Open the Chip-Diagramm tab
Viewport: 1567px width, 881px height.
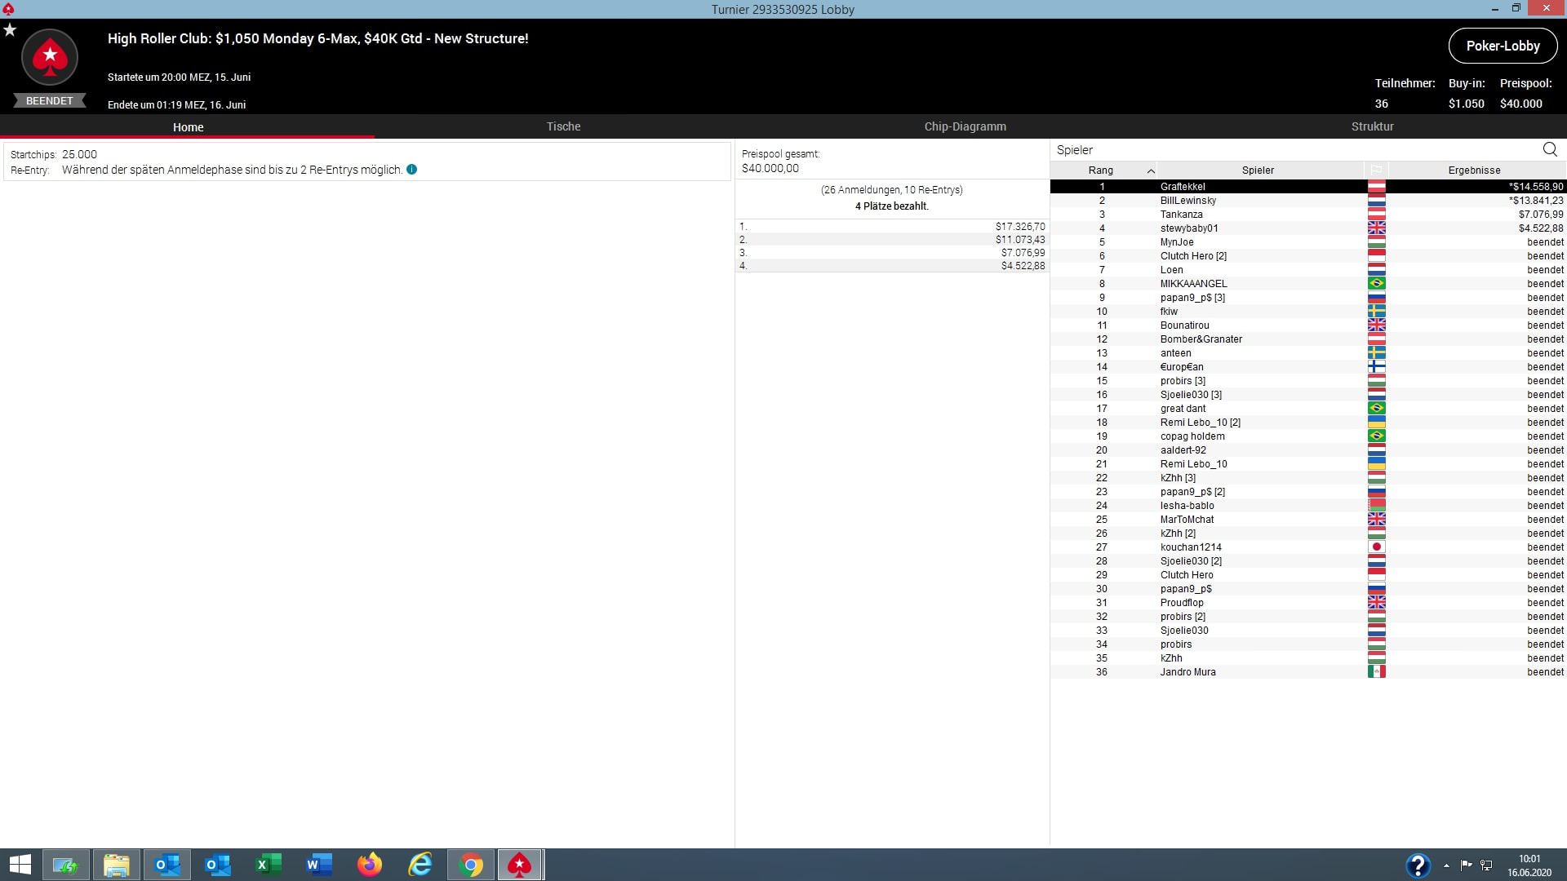[965, 126]
